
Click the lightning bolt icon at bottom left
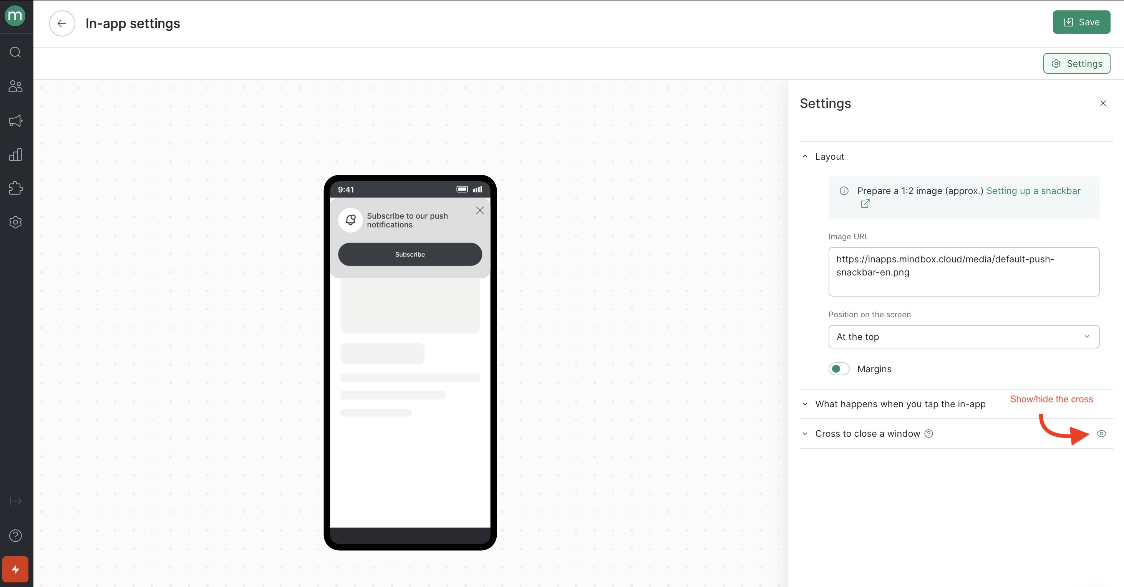coord(15,569)
